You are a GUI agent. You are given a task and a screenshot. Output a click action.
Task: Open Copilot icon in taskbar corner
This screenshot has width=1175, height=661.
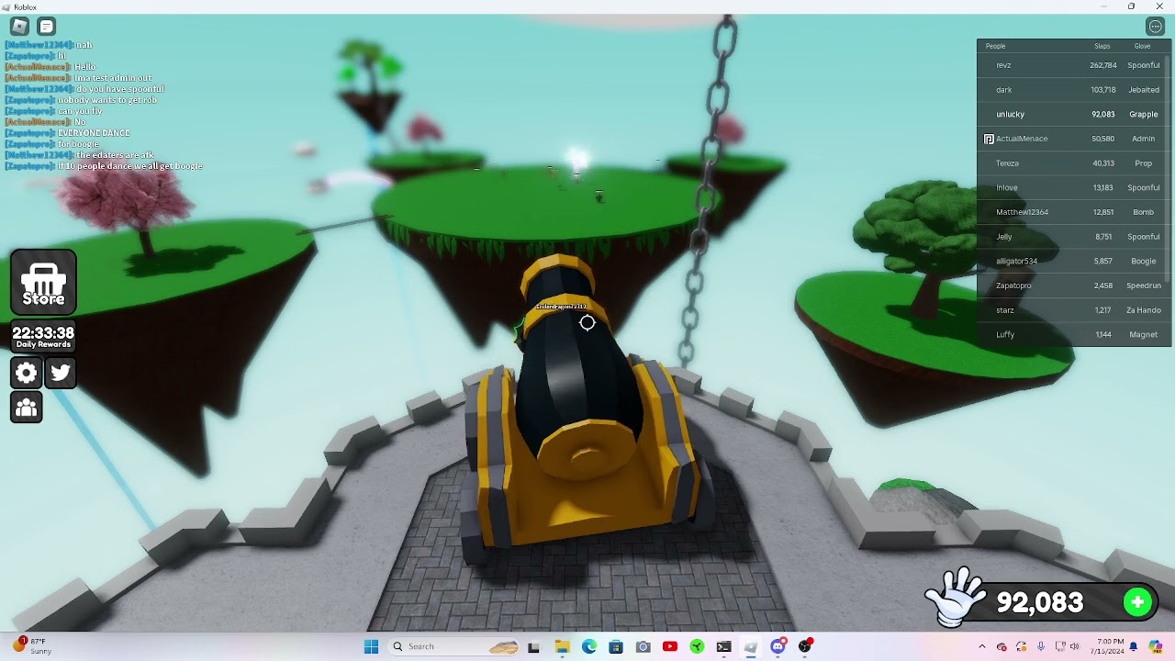pyautogui.click(x=1156, y=646)
